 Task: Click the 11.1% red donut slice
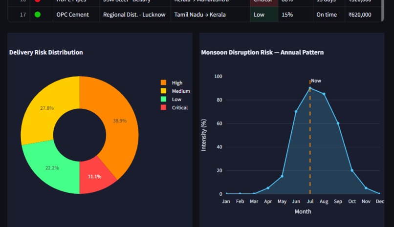coord(95,177)
